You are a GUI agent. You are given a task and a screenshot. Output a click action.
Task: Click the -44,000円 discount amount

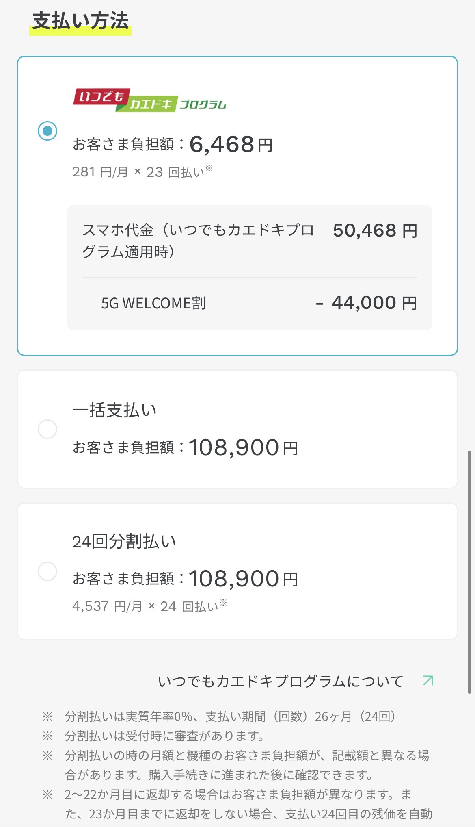pos(366,303)
